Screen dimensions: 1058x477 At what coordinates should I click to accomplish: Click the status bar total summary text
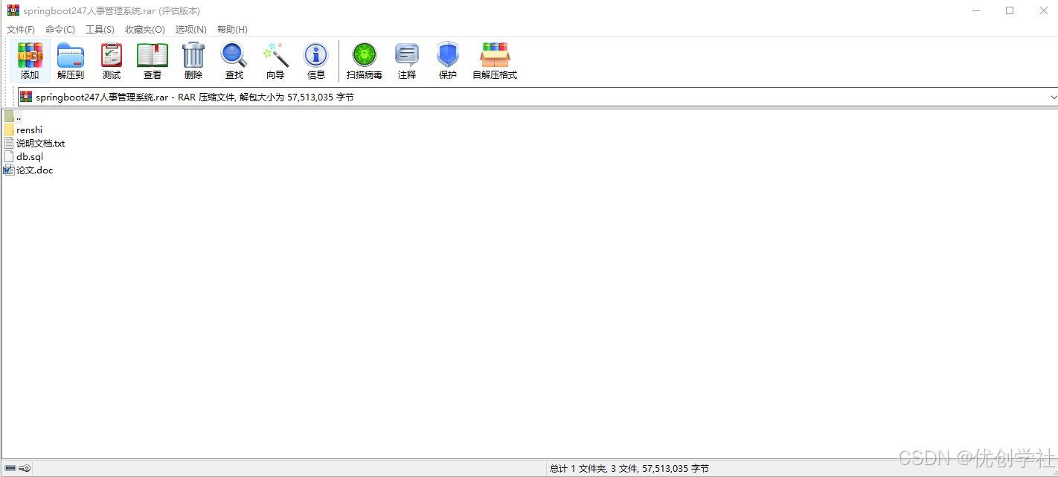629,468
